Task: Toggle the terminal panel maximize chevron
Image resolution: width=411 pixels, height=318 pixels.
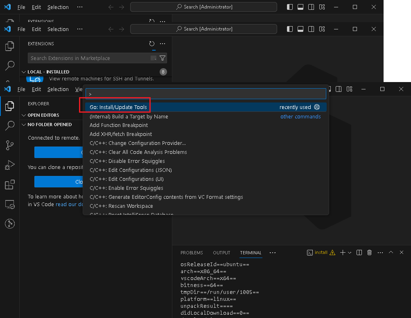Action: (391, 252)
